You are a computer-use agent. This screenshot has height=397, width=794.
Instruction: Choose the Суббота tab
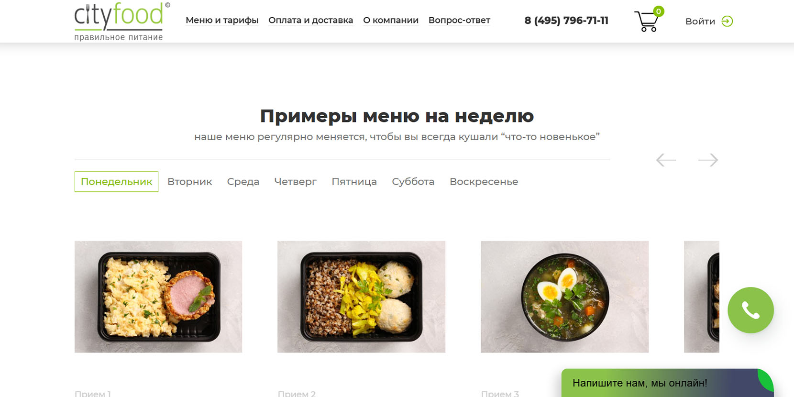pyautogui.click(x=413, y=182)
